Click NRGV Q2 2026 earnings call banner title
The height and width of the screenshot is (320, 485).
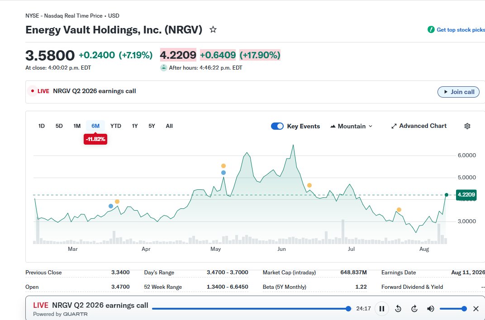95,91
